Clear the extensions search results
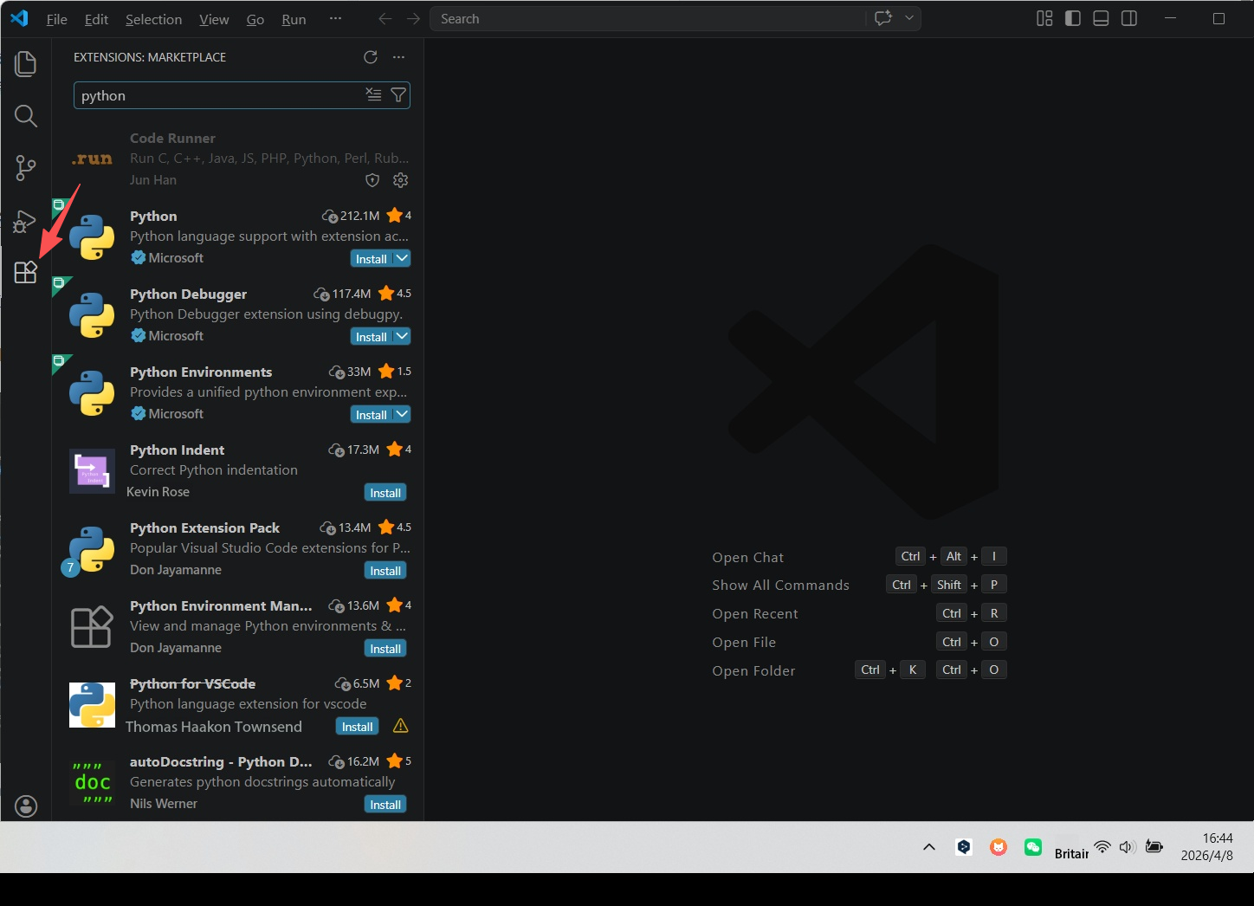Screen dimensions: 1254x906 pyautogui.click(x=373, y=94)
